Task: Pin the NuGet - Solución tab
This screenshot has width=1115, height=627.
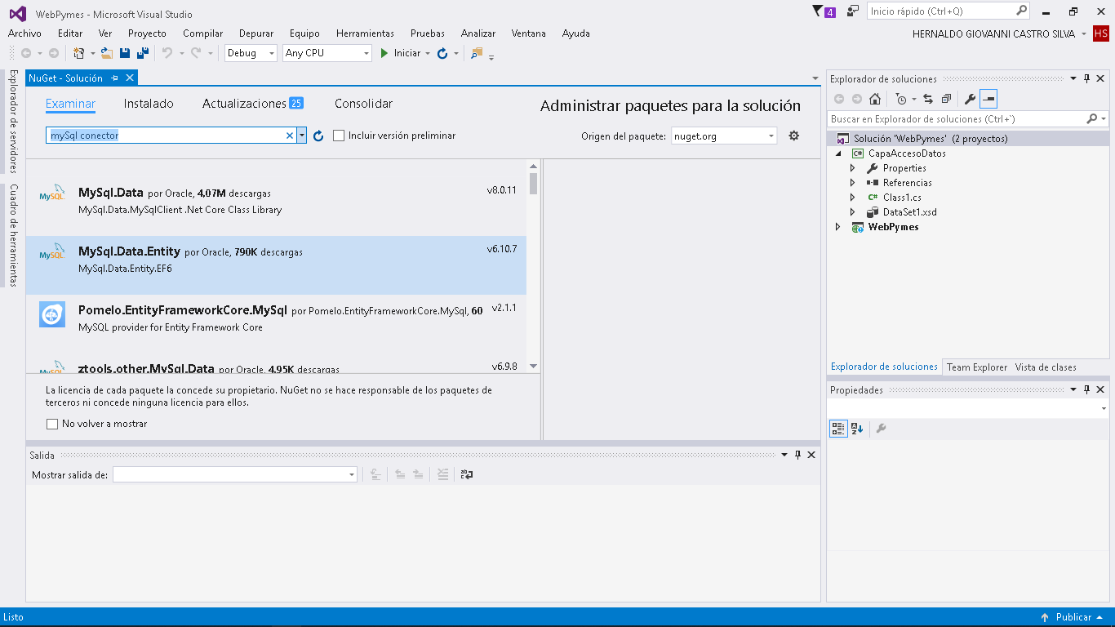Action: [x=115, y=78]
